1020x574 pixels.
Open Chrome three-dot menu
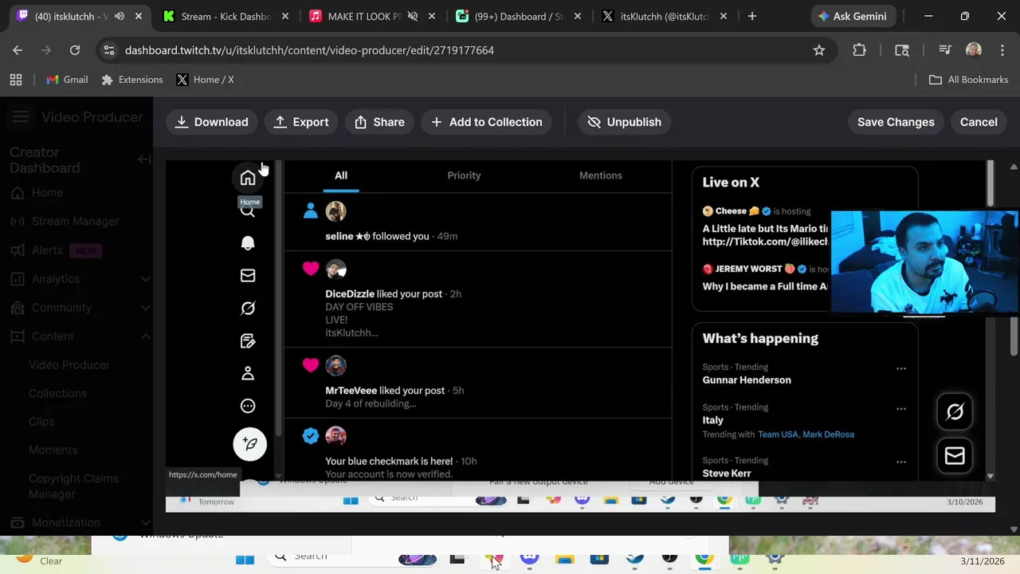pyautogui.click(x=1002, y=50)
